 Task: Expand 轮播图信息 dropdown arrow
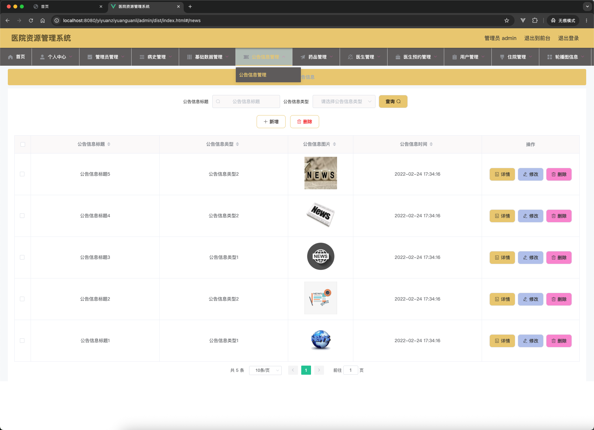coord(583,57)
